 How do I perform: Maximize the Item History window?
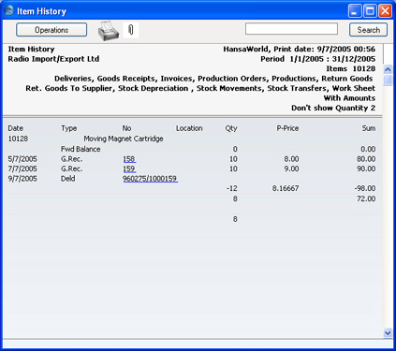point(370,11)
